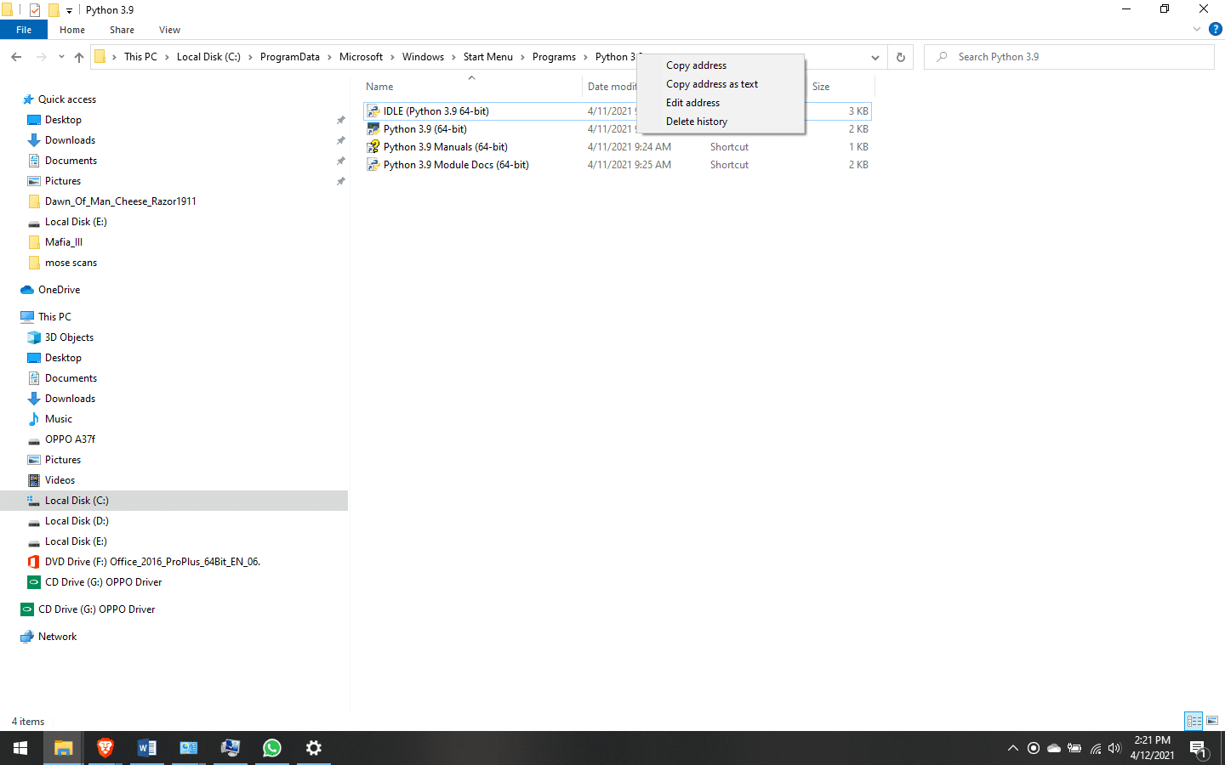Screen dimensions: 1225x765
Task: Navigate to Microsoft in breadcrumb
Action: 361,57
